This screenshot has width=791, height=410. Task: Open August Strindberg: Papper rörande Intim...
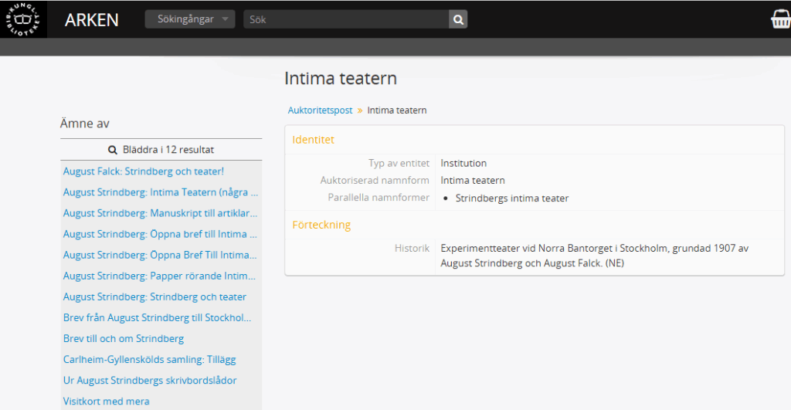(159, 276)
